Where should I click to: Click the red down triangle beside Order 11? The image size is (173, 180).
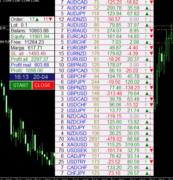click(50, 19)
